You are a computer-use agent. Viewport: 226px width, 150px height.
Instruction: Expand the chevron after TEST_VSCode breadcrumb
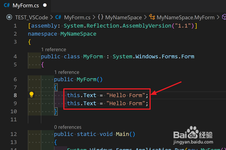(x=52, y=18)
